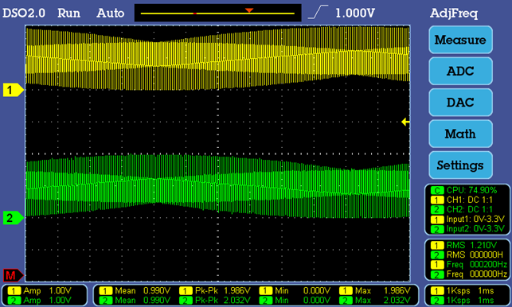Click the yellow trigger level arrow
The height and width of the screenshot is (307, 512).
click(405, 122)
